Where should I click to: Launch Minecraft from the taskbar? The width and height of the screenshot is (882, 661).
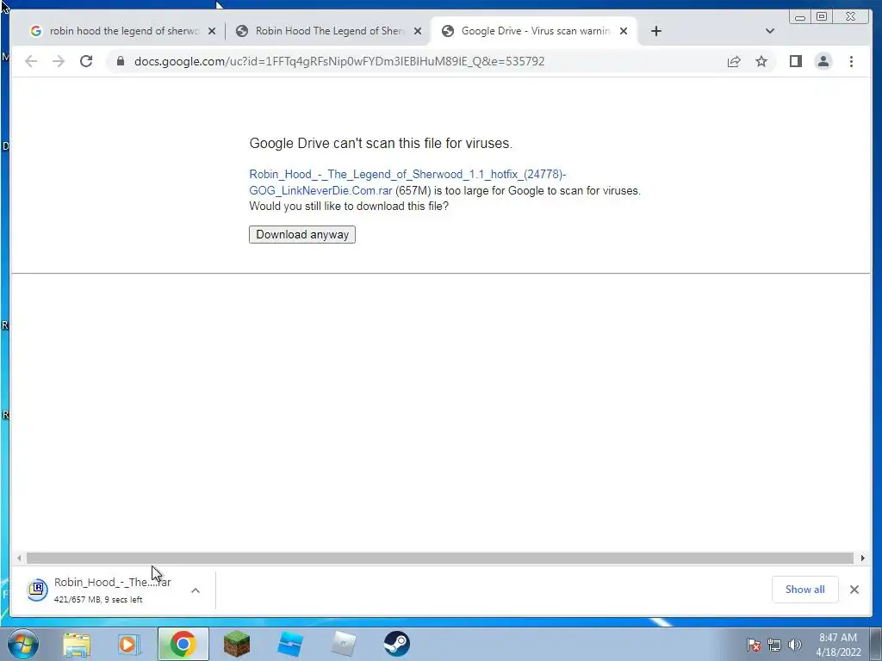[x=236, y=644]
